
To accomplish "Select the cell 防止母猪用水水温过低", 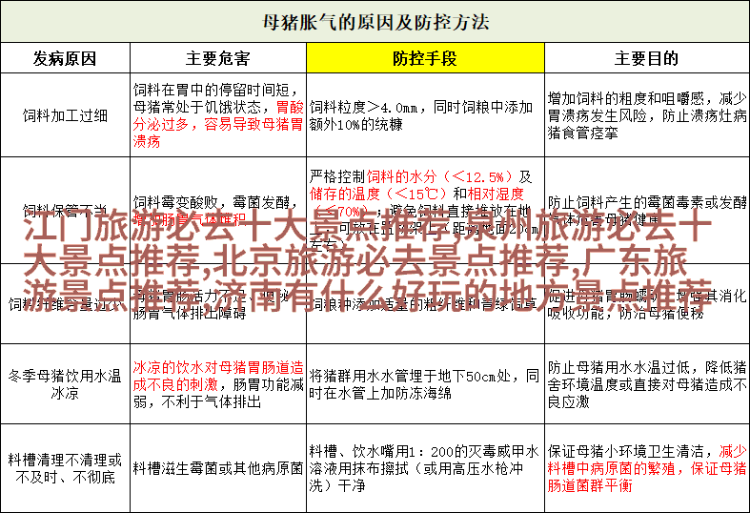I will click(x=647, y=383).
